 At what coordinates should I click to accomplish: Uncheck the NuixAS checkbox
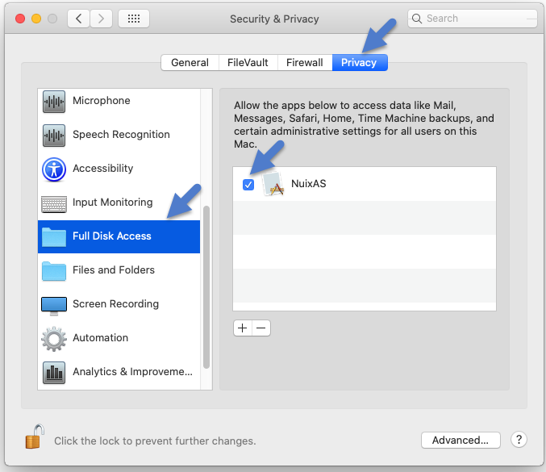point(248,185)
